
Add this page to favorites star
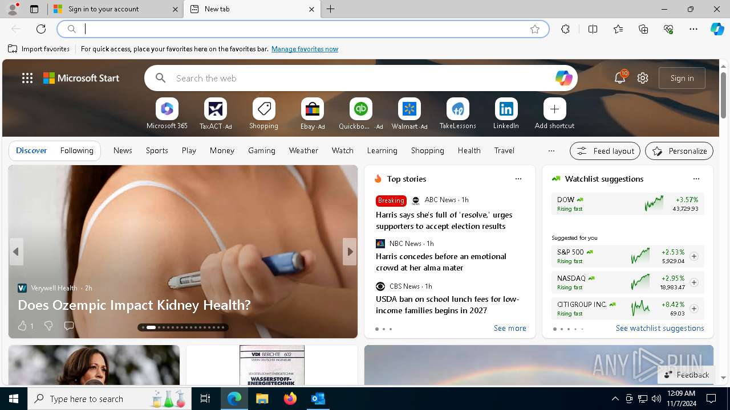tap(535, 29)
